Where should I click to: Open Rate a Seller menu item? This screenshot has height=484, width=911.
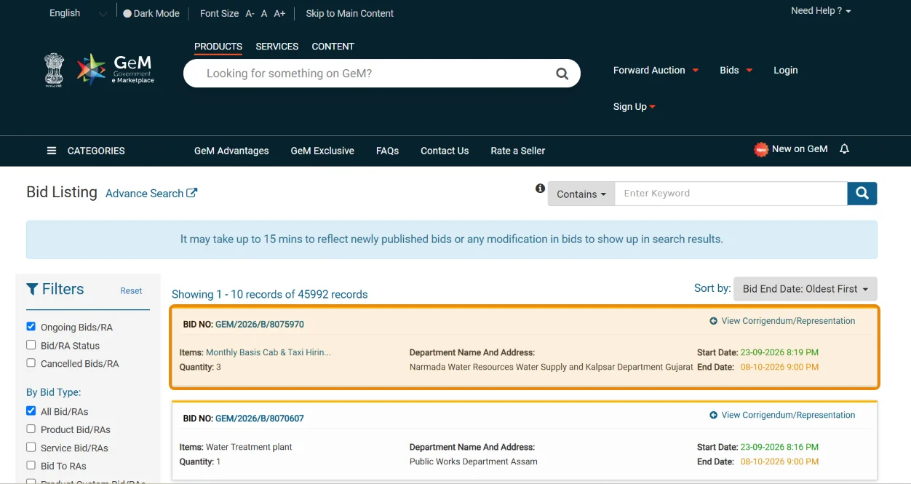(518, 151)
